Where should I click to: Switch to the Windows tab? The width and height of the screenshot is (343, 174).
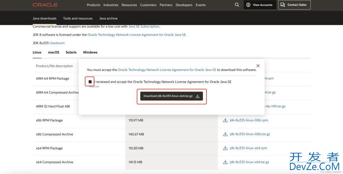[90, 52]
